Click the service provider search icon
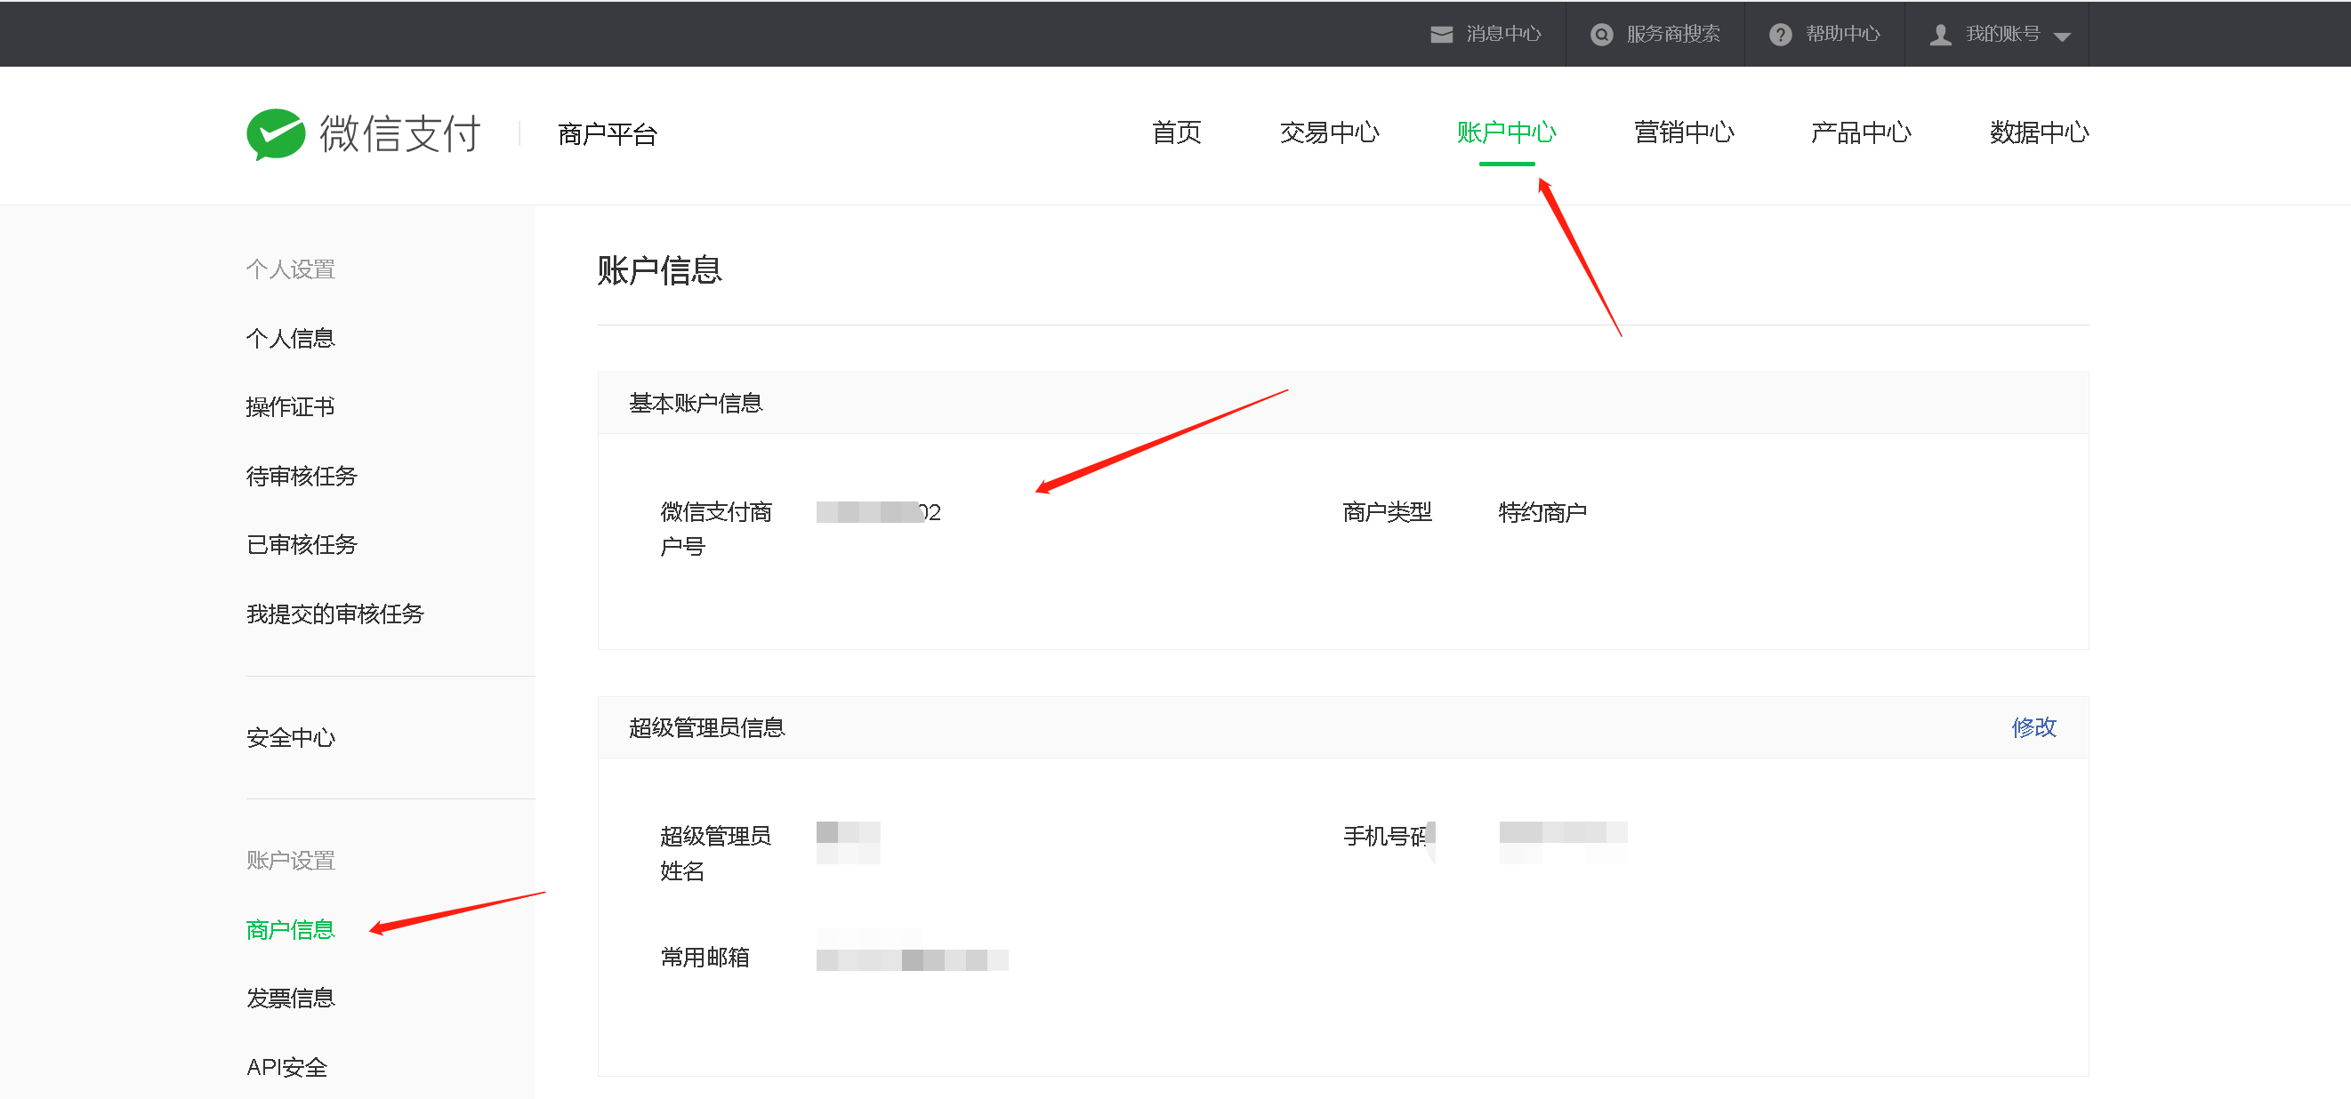Viewport: 2351px width, 1099px height. click(x=1601, y=35)
